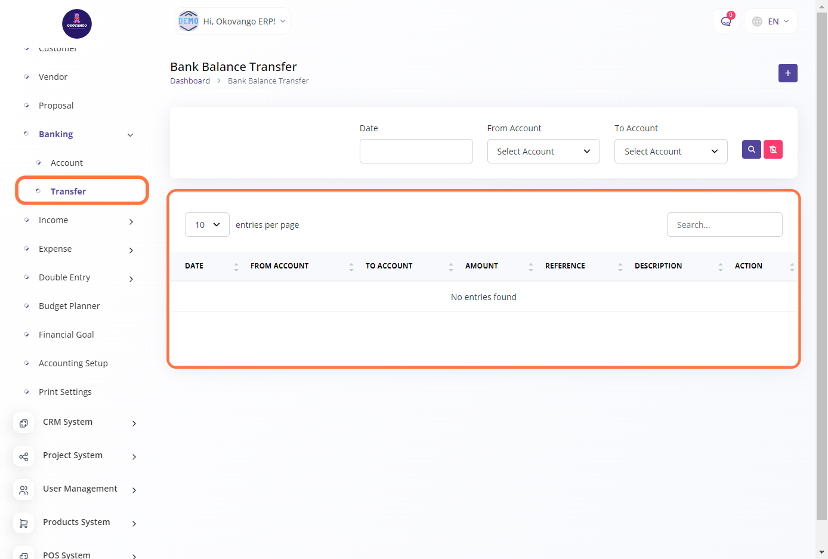
Task: Sort table by From Account column
Action: point(279,266)
